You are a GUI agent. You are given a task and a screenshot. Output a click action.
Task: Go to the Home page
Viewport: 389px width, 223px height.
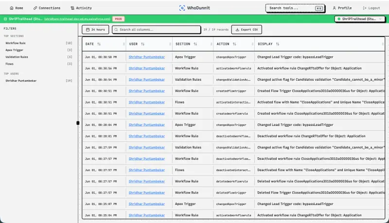point(17,8)
